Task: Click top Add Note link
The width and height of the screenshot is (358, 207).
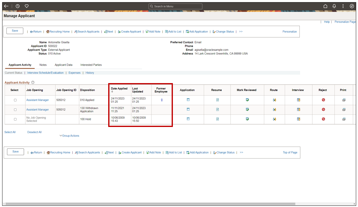Action: pos(153,32)
